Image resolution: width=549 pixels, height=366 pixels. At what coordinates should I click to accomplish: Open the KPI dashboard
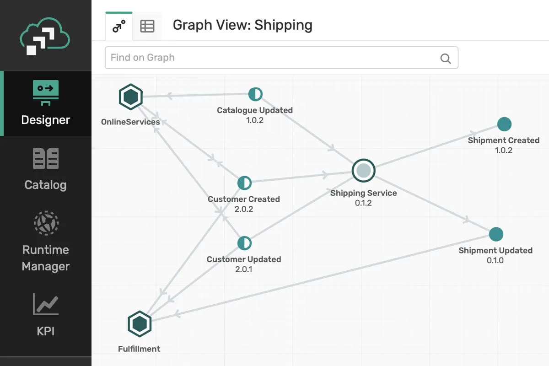tap(46, 315)
